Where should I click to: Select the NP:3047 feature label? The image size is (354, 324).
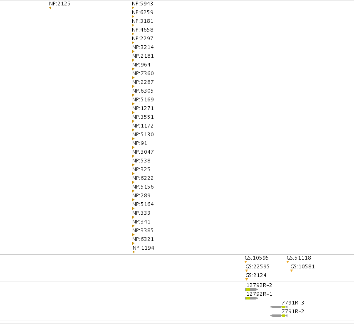[143, 152]
